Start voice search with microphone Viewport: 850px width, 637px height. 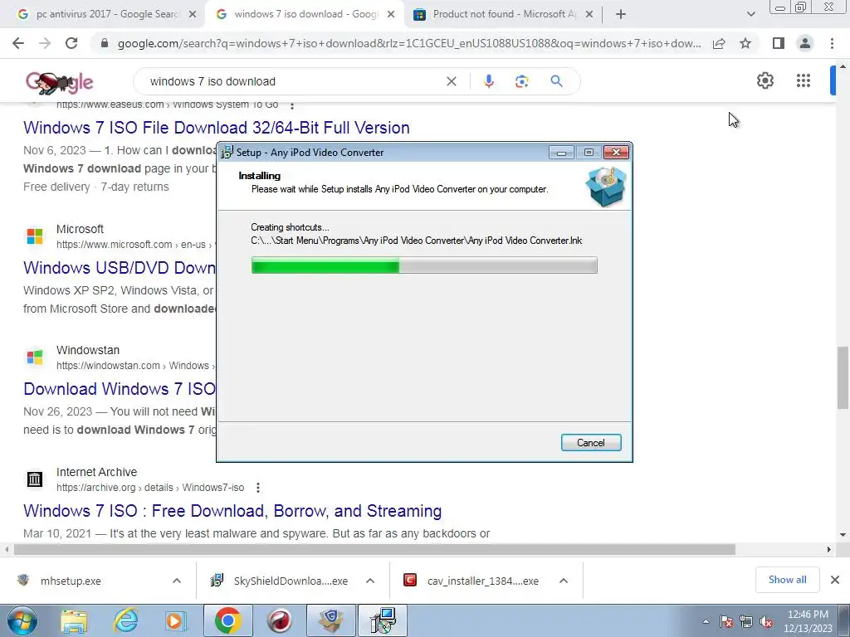(x=488, y=81)
